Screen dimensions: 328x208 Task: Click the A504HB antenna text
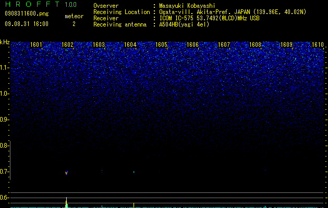click(x=184, y=24)
